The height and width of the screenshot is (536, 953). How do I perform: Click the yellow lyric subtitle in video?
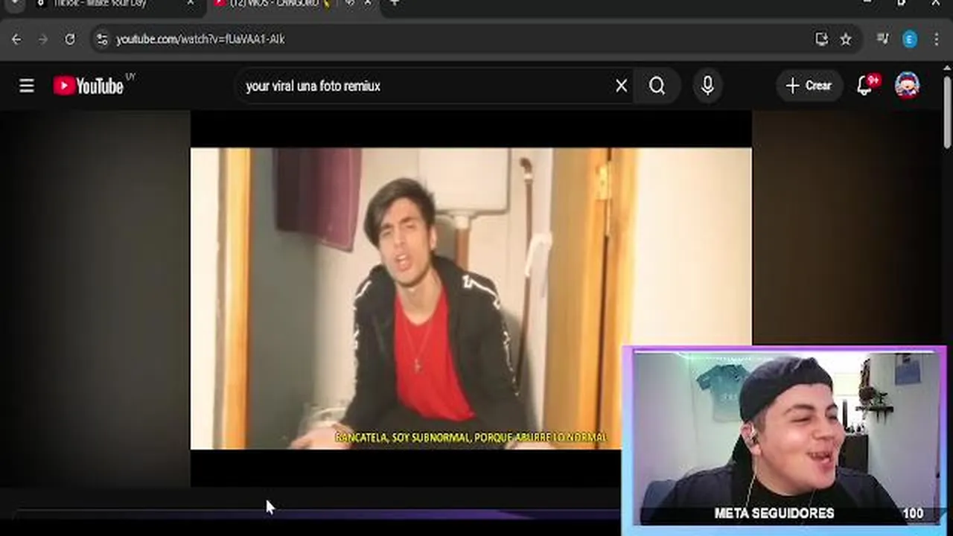471,438
